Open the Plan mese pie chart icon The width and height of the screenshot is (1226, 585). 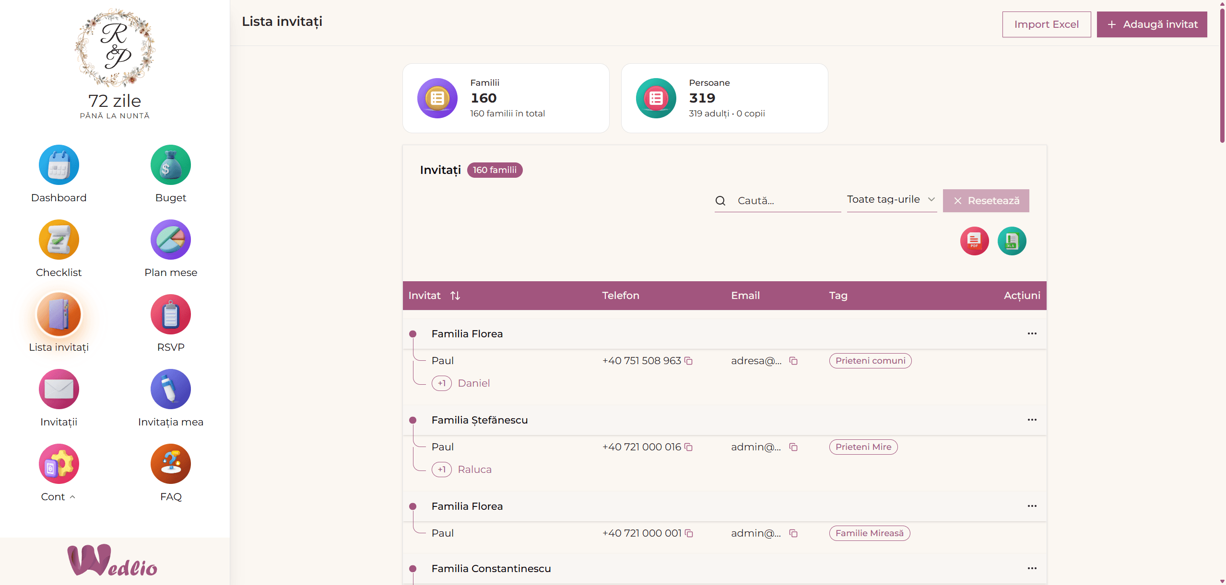coord(171,240)
